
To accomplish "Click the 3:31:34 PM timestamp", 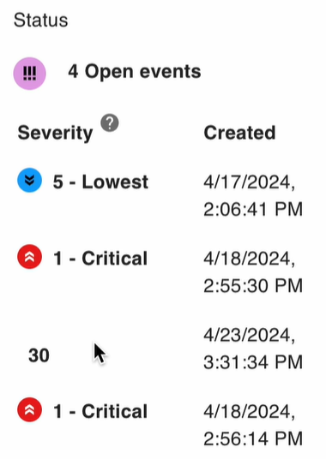I will 253,362.
